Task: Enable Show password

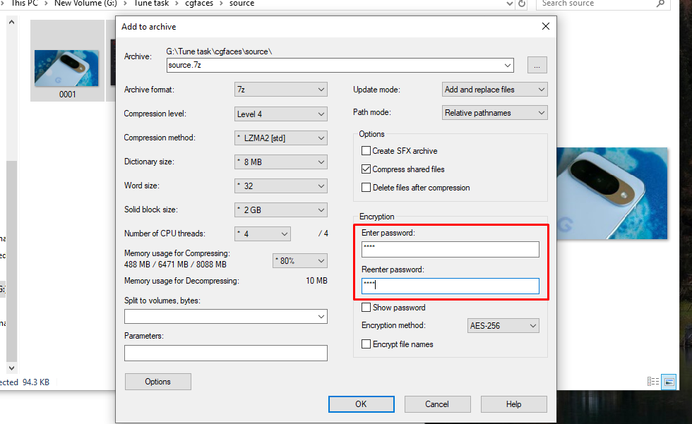Action: [366, 308]
